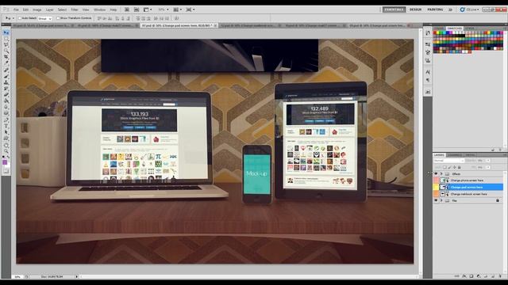This screenshot has height=285, width=508.
Task: Toggle Quick Mask mode button
Action: click(6, 171)
